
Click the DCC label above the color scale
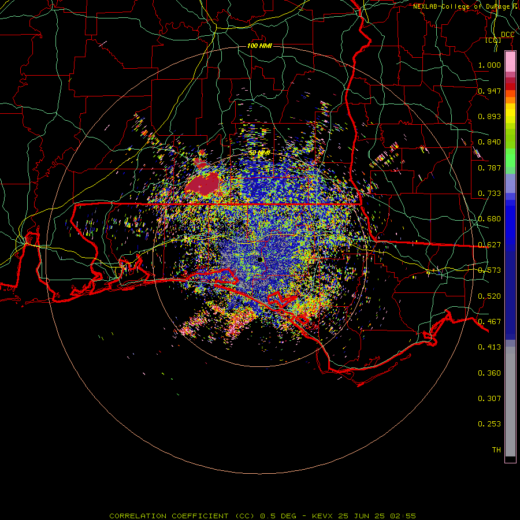click(507, 35)
